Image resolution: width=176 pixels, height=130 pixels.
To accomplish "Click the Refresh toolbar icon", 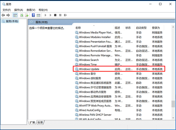I will (x=22, y=15).
